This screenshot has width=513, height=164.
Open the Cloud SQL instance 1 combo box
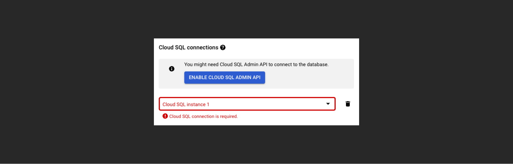247,104
